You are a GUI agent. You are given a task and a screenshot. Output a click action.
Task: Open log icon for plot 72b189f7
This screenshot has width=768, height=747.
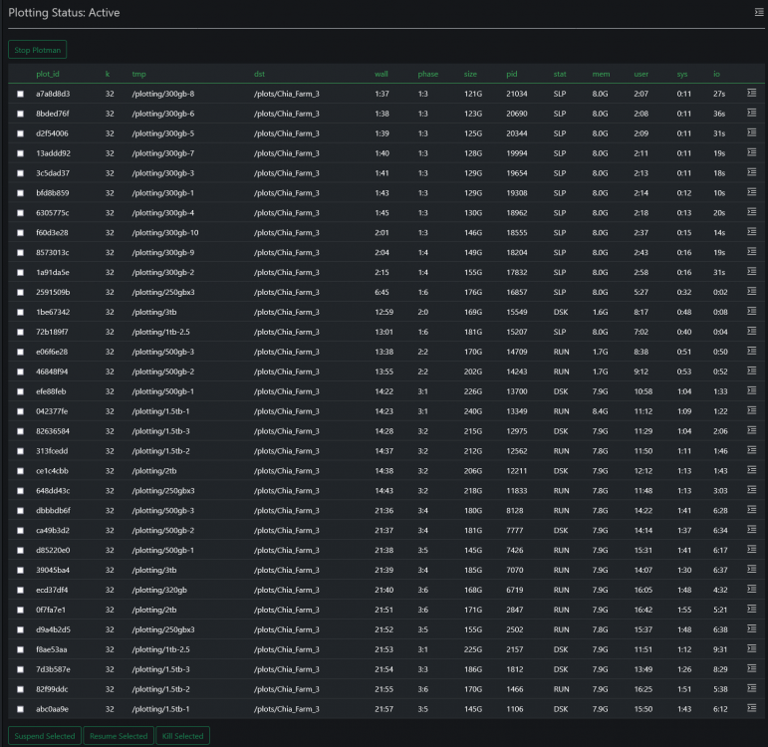click(x=751, y=331)
